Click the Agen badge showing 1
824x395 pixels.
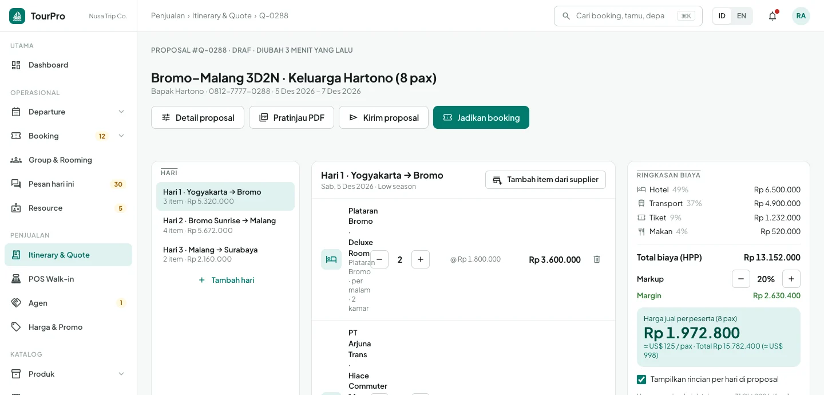click(121, 303)
